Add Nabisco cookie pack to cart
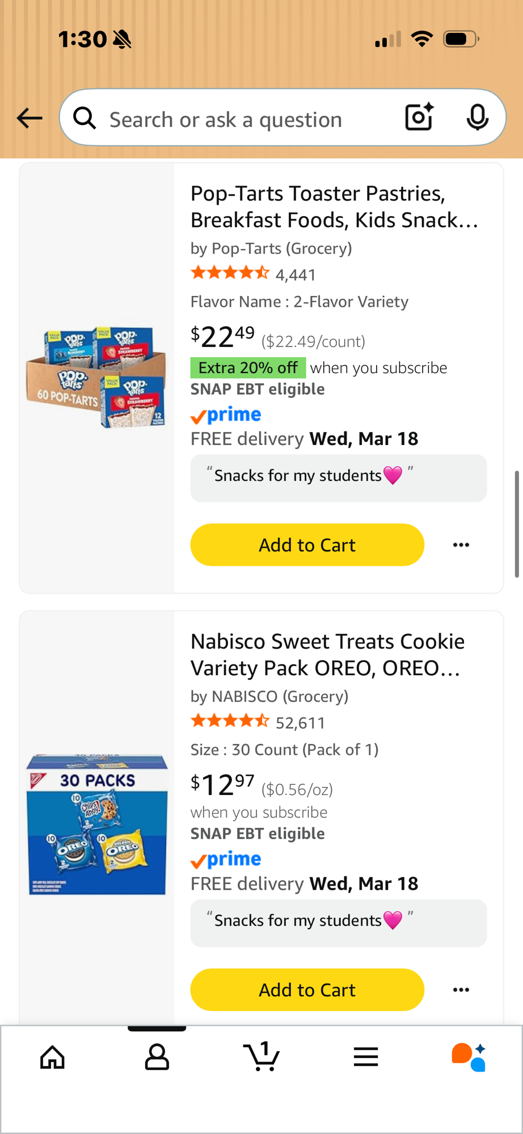Viewport: 523px width, 1134px height. point(307,990)
